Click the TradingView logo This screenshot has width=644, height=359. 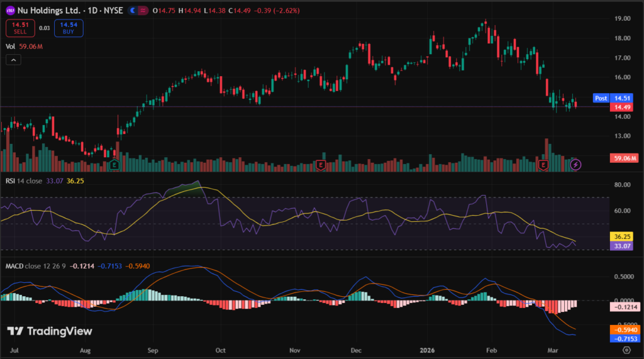tap(50, 331)
